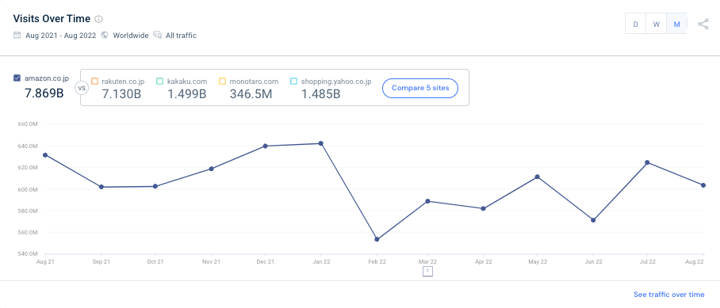
Task: Click the globe icon beside Worldwide
Action: (105, 35)
